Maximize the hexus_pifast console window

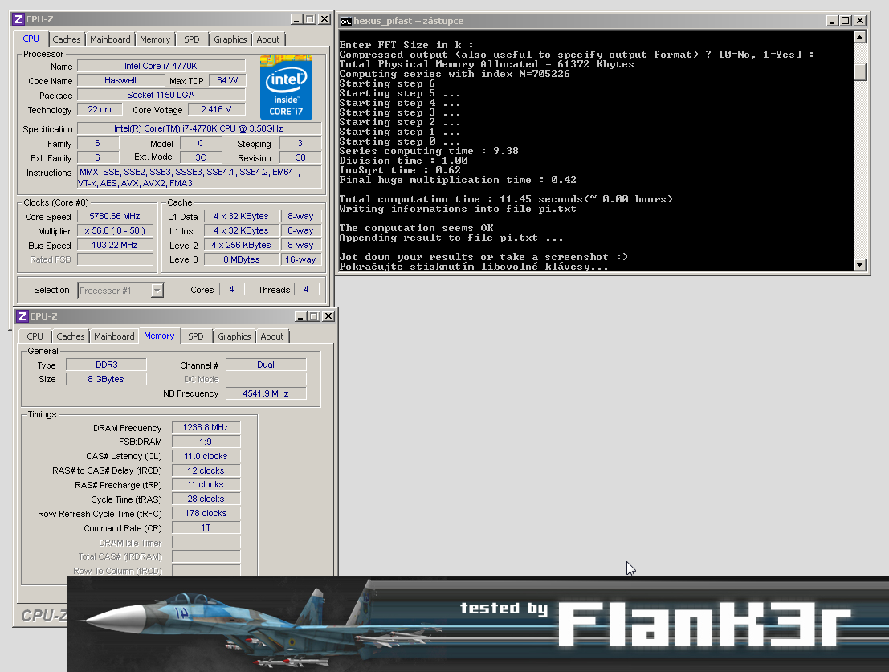point(846,21)
